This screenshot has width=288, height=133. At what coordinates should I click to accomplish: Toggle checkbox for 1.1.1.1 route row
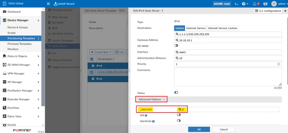pos(92,72)
